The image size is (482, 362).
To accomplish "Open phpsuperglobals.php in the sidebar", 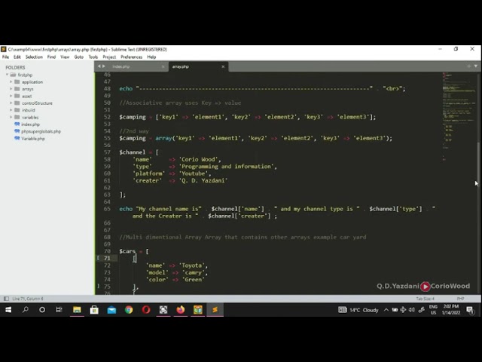I will coord(41,131).
